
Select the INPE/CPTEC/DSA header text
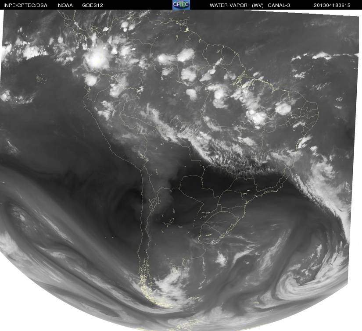25,5
